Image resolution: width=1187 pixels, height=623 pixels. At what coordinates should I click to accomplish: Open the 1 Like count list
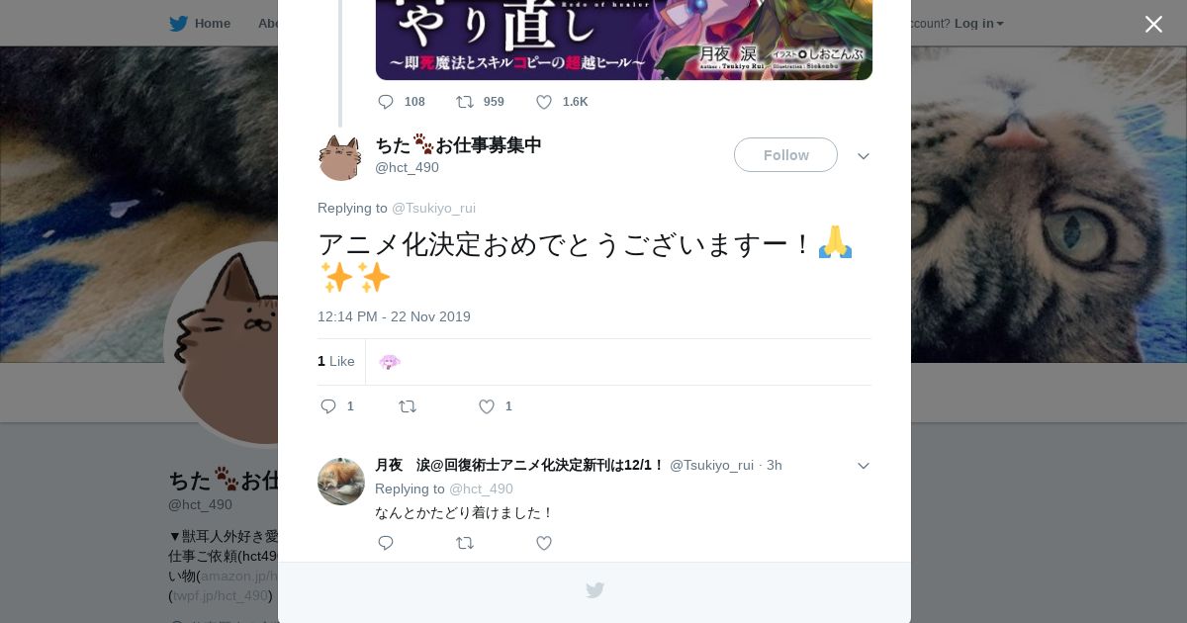(336, 362)
